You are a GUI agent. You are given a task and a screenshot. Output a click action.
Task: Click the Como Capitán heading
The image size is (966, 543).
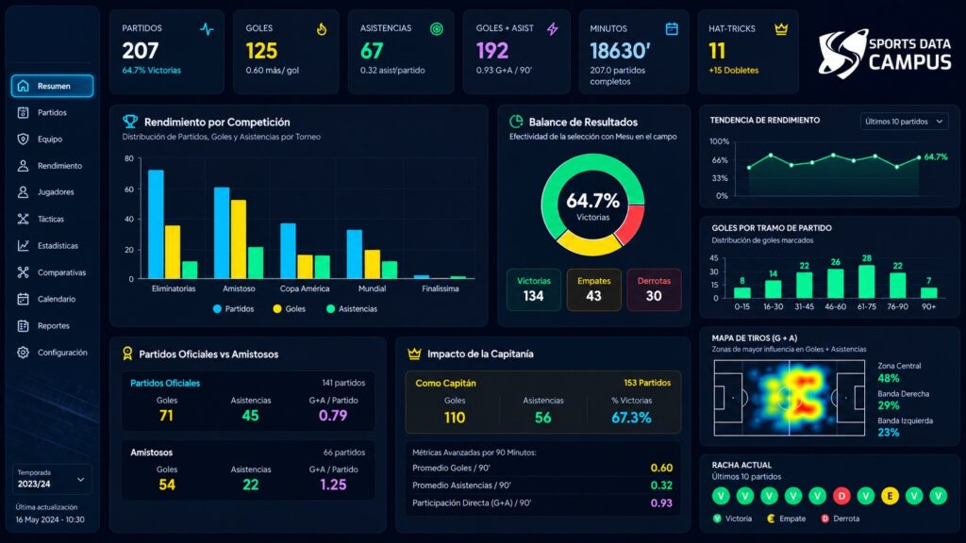tap(445, 383)
